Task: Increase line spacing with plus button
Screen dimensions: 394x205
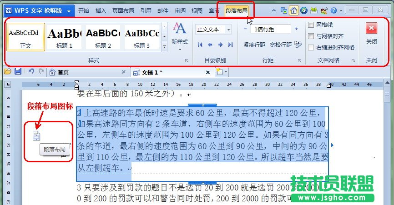Action: click(x=296, y=29)
